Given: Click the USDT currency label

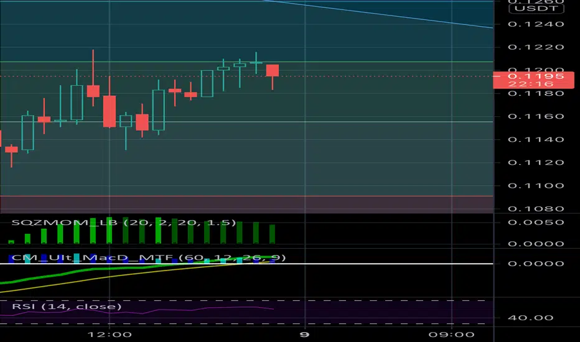Looking at the screenshot, I should (x=536, y=9).
